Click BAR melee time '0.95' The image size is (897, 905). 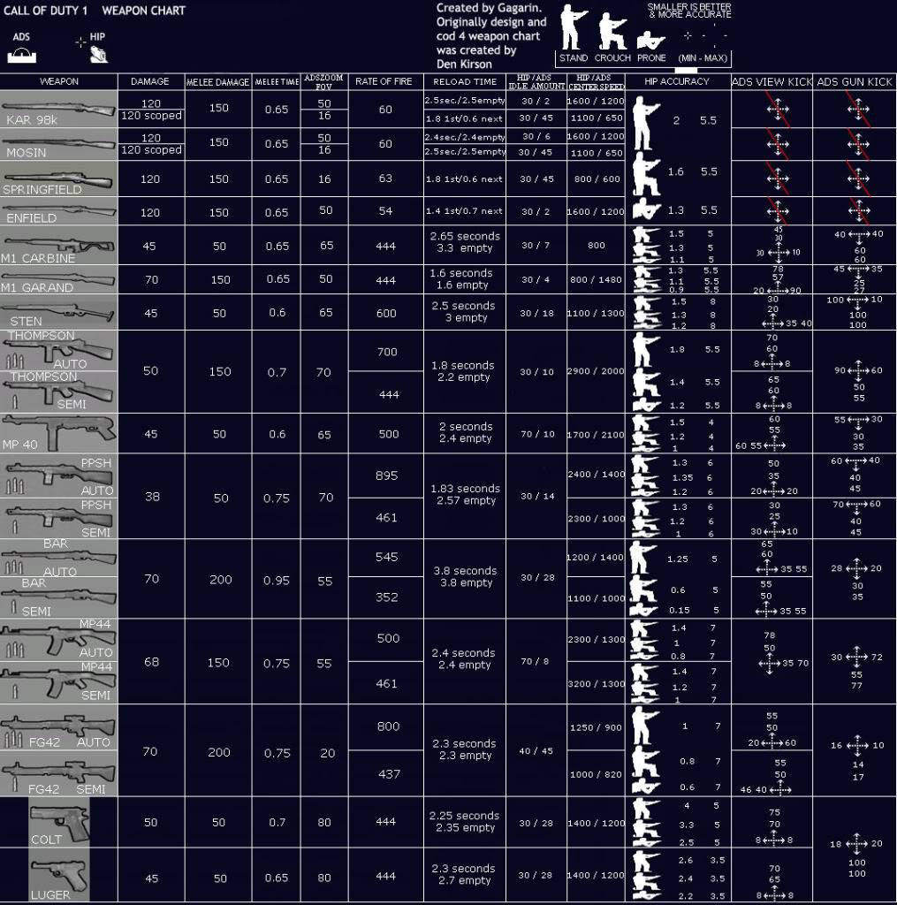277,580
